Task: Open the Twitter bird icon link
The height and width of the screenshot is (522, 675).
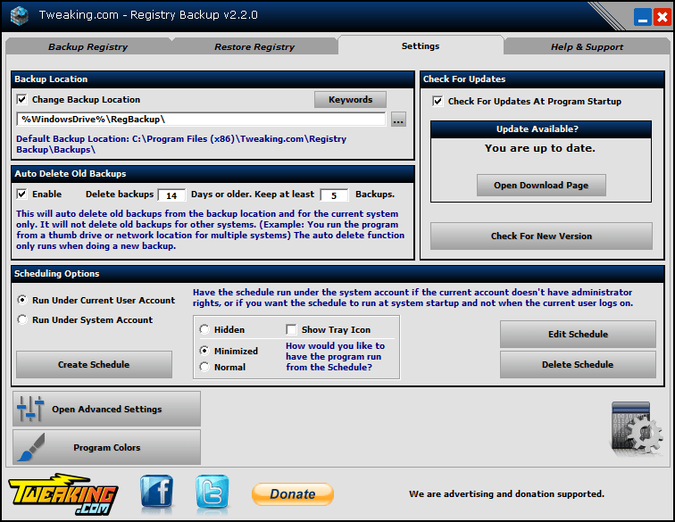Action: point(212,492)
